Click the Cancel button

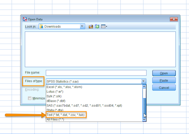(164, 88)
